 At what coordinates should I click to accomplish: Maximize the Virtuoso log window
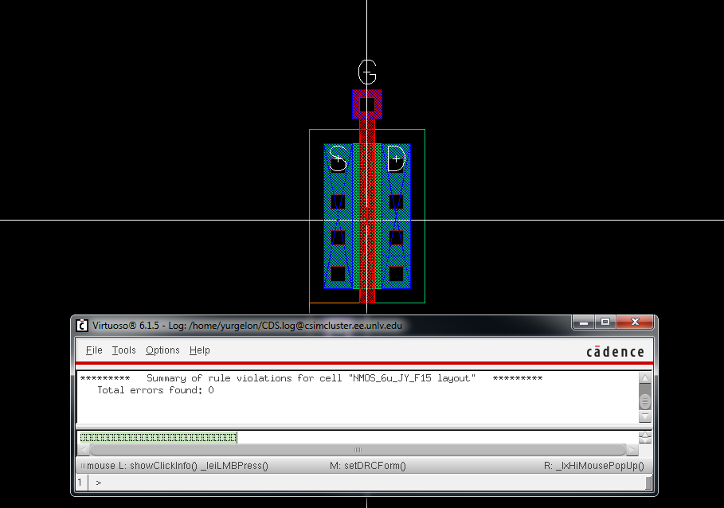coord(605,322)
